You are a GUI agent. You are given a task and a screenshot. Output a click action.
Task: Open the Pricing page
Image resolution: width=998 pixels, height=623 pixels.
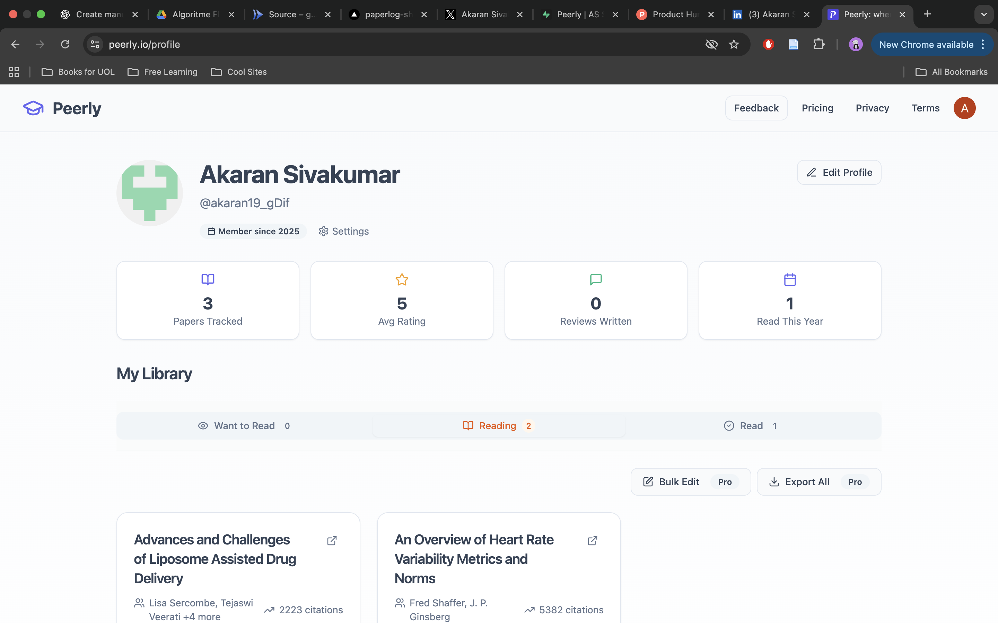point(817,108)
